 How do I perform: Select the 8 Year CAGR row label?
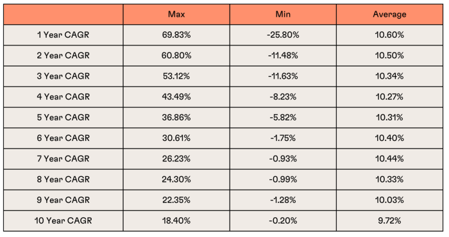tap(64, 179)
